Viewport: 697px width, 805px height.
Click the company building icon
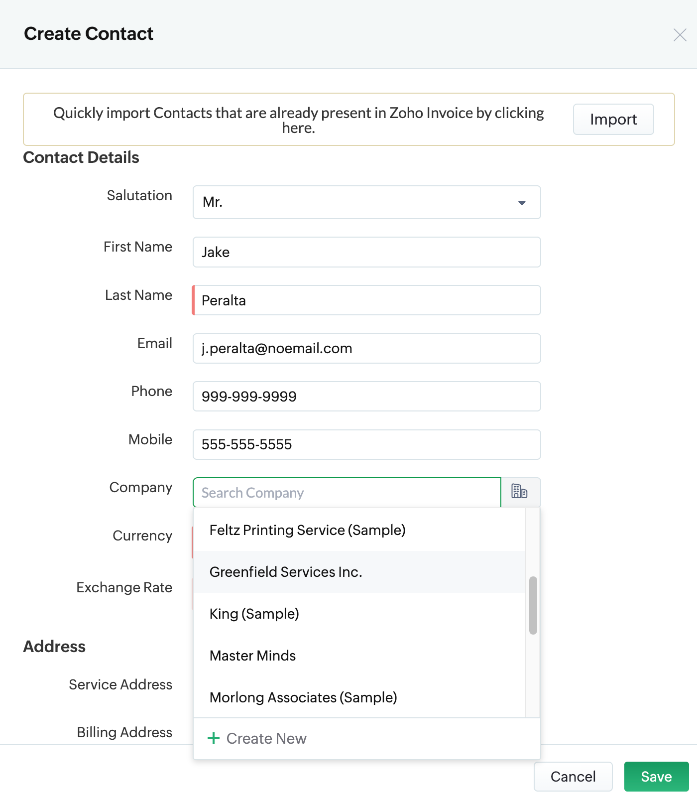click(x=520, y=492)
